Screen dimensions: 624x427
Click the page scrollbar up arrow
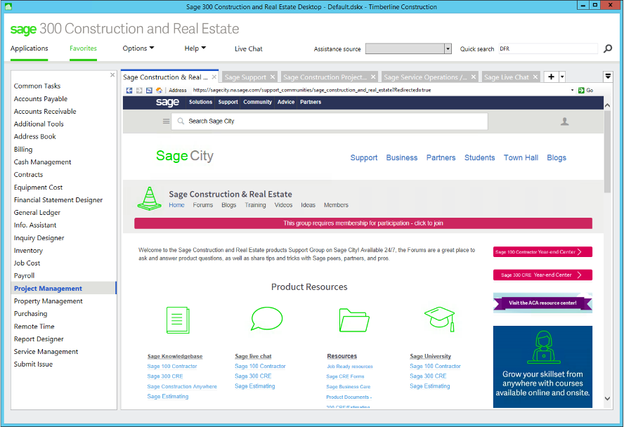click(x=607, y=105)
